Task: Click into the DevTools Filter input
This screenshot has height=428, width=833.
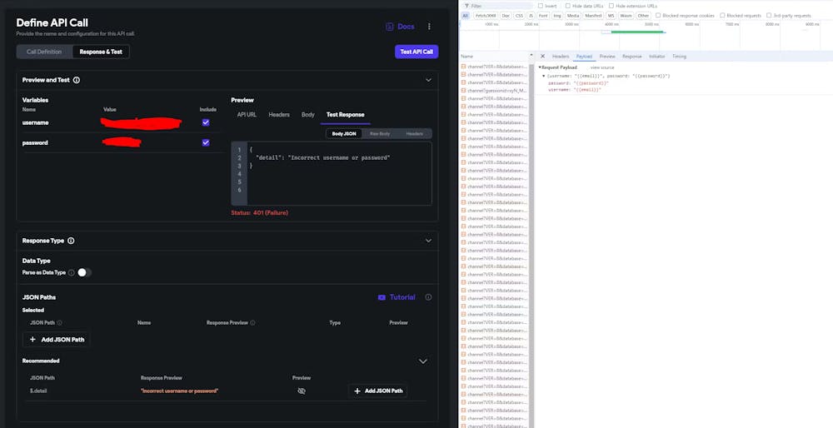Action: (499, 6)
